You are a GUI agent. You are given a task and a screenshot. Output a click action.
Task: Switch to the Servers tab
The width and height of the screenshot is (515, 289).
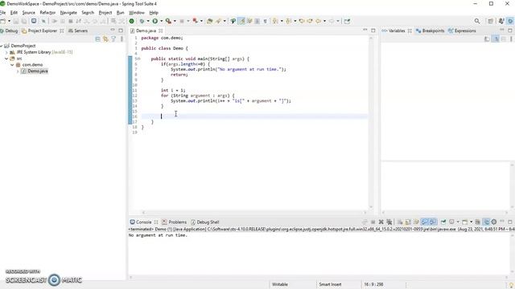pyautogui.click(x=78, y=31)
